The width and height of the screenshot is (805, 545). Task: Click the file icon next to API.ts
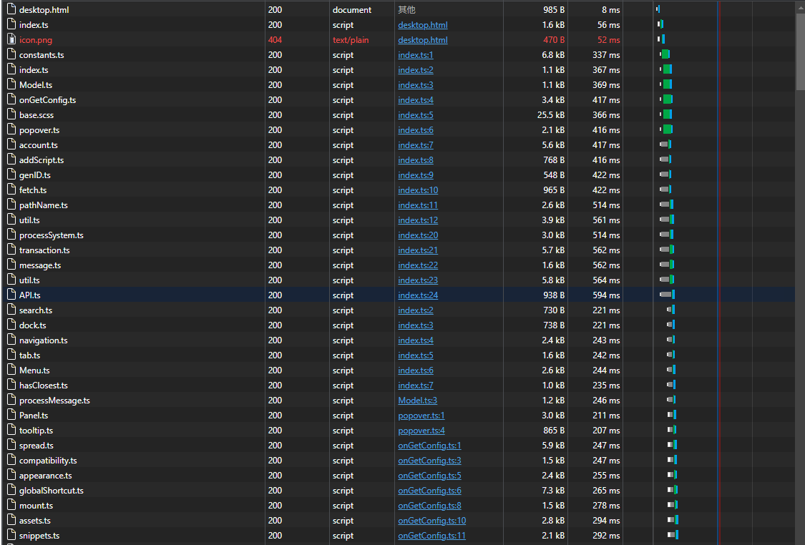tap(11, 295)
